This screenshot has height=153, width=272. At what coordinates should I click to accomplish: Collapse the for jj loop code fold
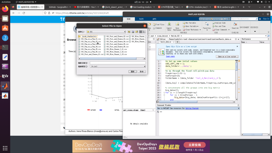164,95
